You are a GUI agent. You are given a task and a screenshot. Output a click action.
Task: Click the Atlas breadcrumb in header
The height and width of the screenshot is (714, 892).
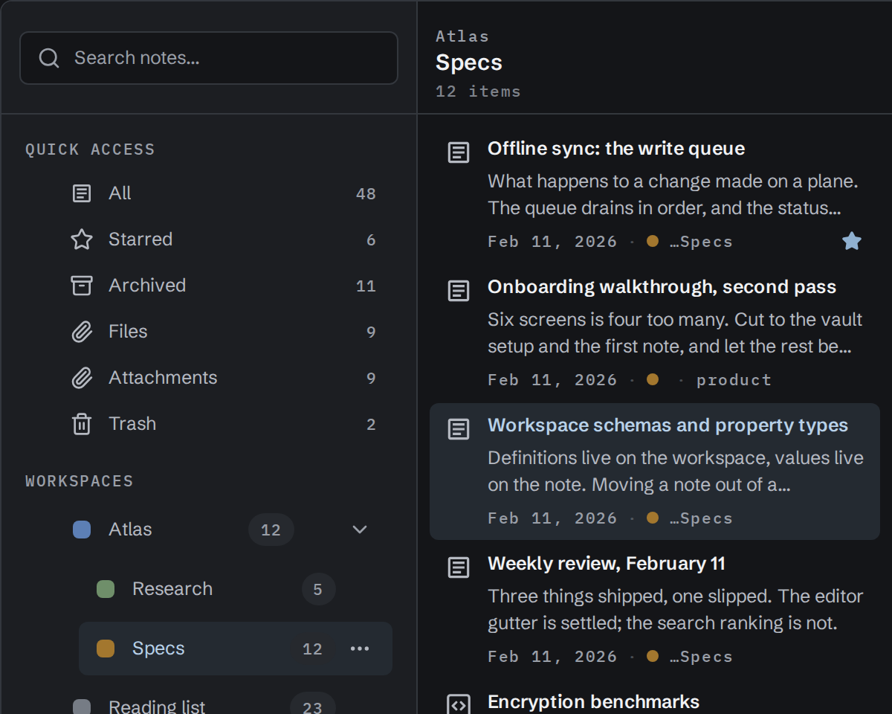pyautogui.click(x=462, y=36)
